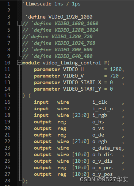This screenshot has width=134, height=186.
Task: Click the commented VIDEO_640_480 define line
Action: click(57, 56)
